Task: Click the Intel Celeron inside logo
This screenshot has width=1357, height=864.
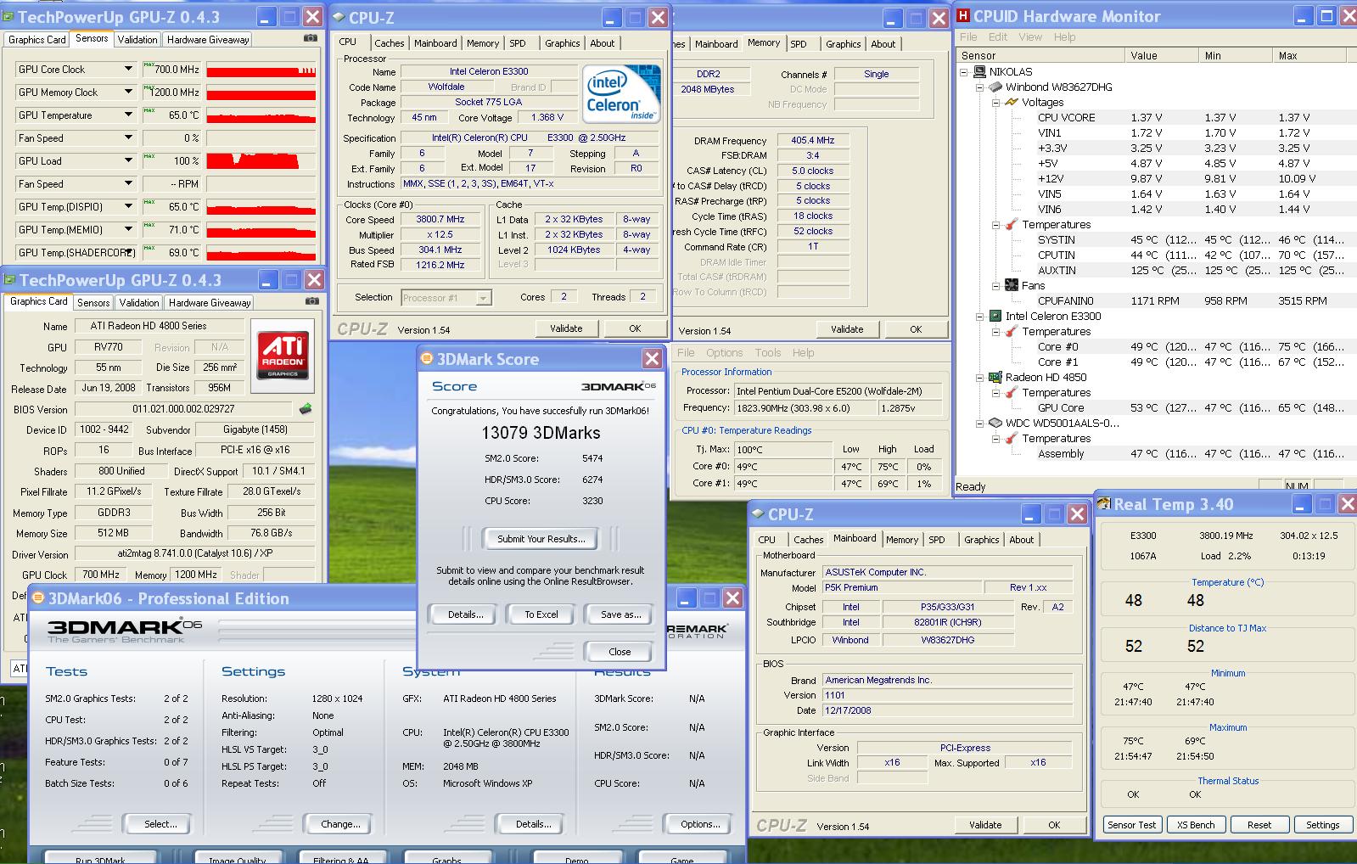Action: 622,94
